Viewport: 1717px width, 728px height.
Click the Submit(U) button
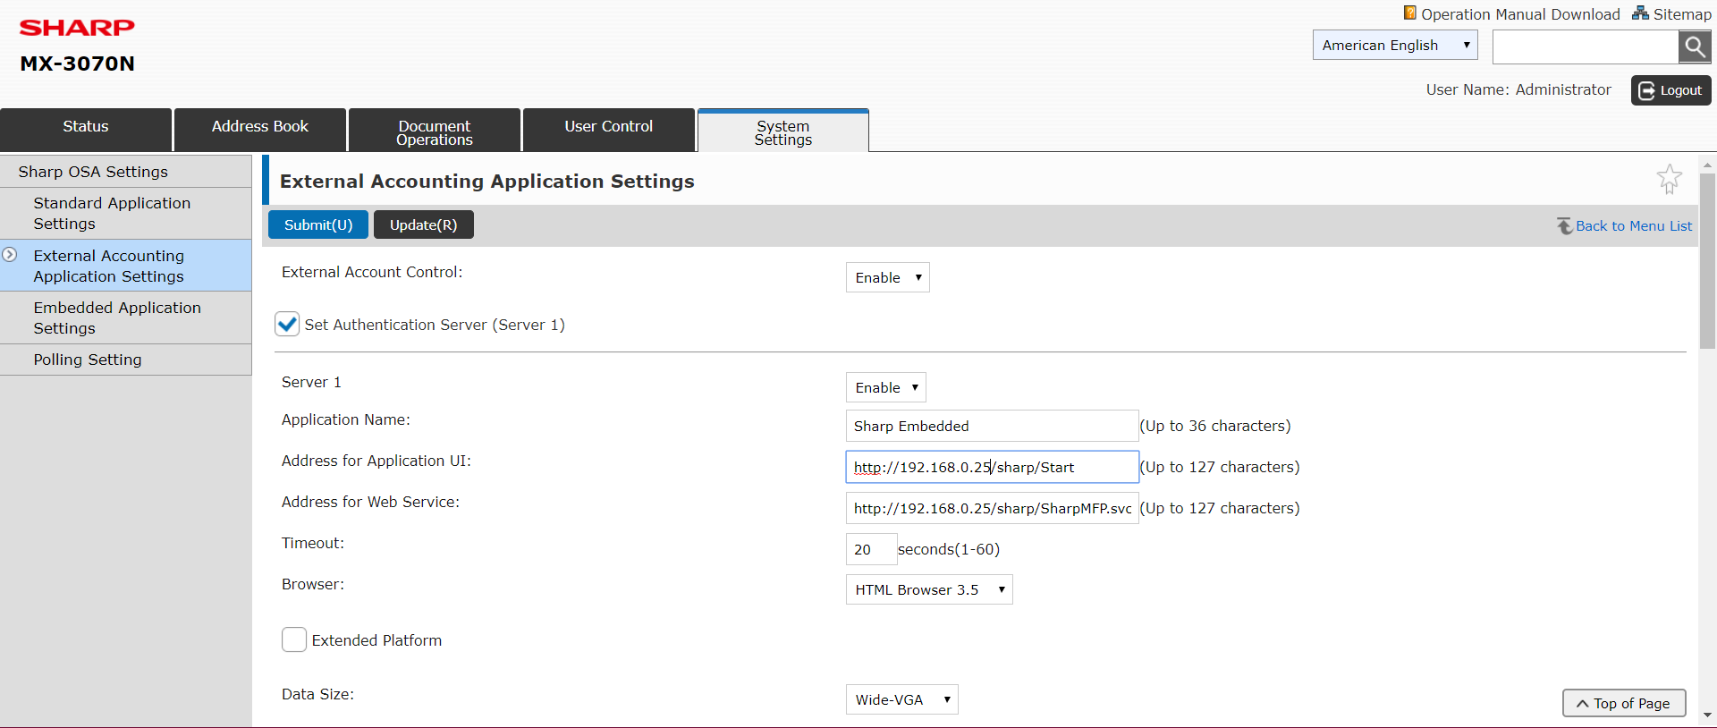(318, 224)
